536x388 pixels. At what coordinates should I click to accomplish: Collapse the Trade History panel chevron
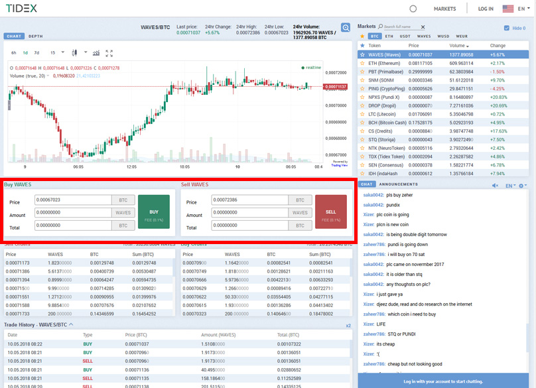coord(71,324)
